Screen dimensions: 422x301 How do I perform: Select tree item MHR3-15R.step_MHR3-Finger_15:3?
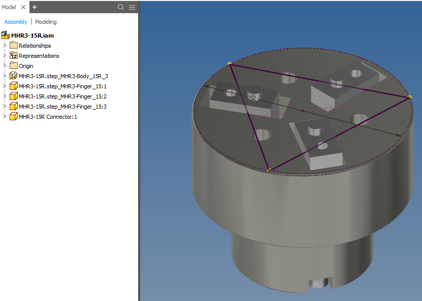14,106
